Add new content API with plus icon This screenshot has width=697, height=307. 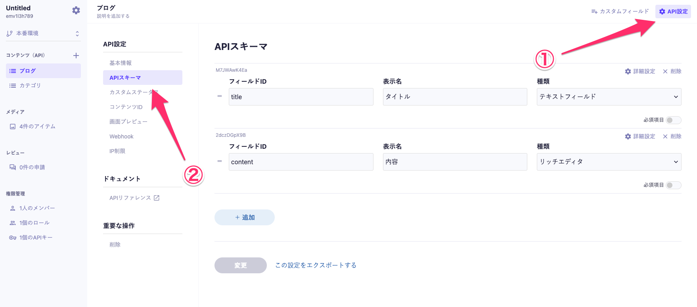coord(76,56)
